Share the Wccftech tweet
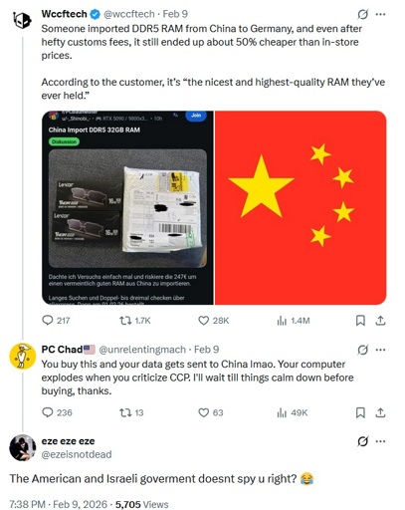Screen dimensions: 405x510 pos(380,321)
